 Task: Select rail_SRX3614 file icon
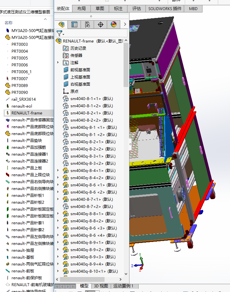point(8,99)
